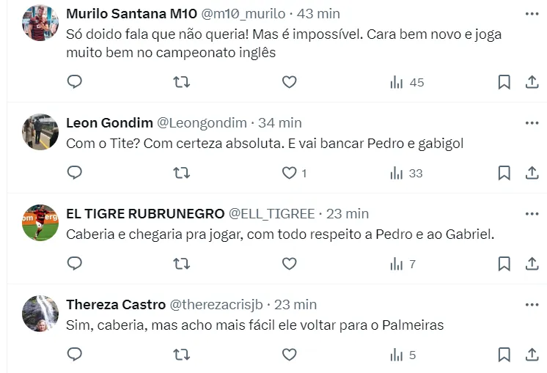Open the @therezacrisjb handle link
547x373 pixels.
click(x=216, y=304)
